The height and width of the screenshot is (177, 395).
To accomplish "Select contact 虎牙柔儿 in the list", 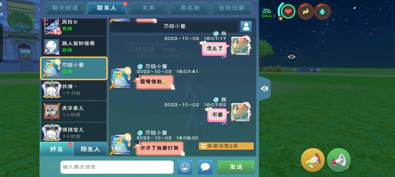I will [74, 111].
